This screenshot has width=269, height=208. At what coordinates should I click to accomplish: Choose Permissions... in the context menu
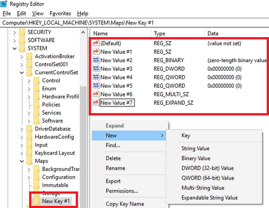tap(129, 191)
